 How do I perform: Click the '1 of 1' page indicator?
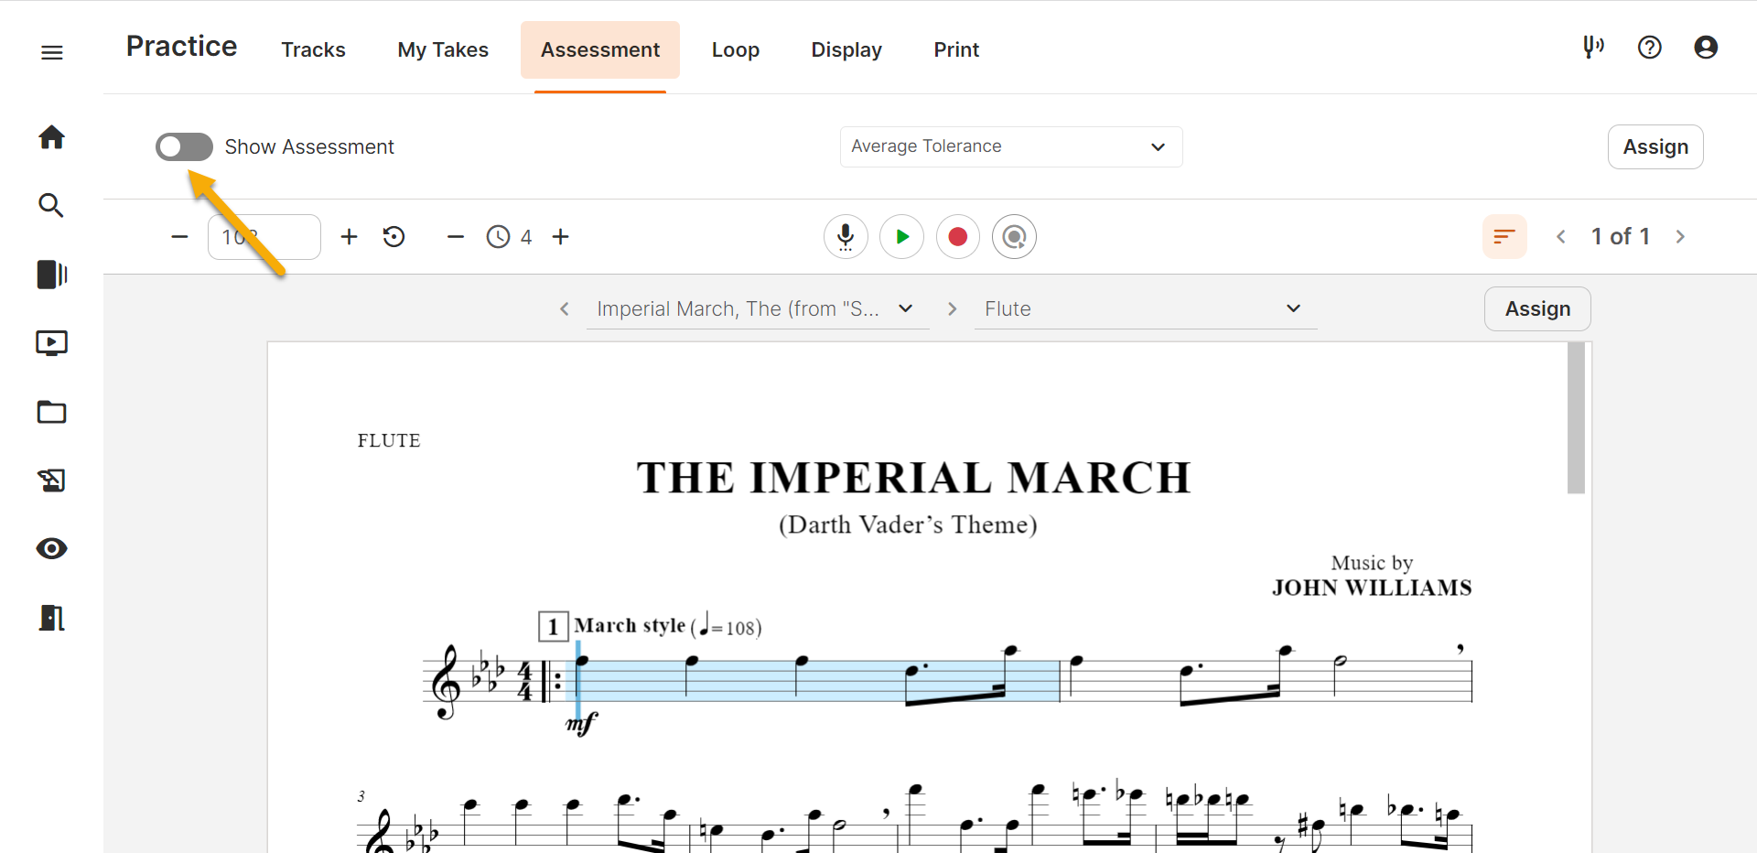[1621, 237]
